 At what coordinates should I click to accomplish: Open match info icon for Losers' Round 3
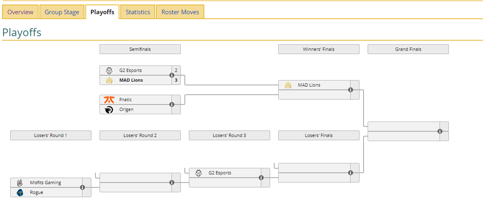pos(261,178)
